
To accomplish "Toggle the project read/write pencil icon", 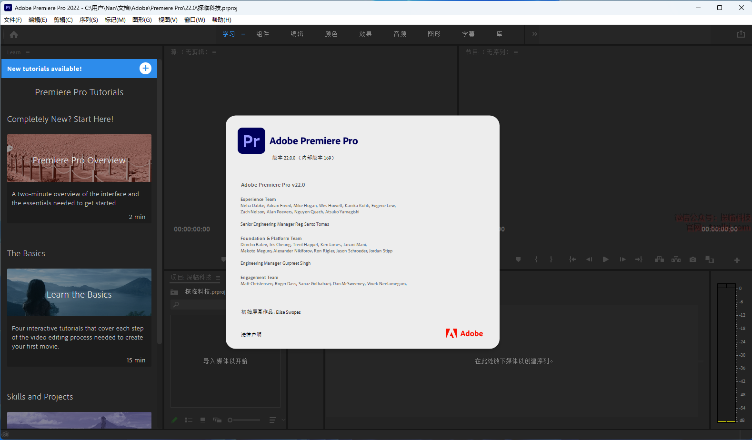I will tap(174, 420).
